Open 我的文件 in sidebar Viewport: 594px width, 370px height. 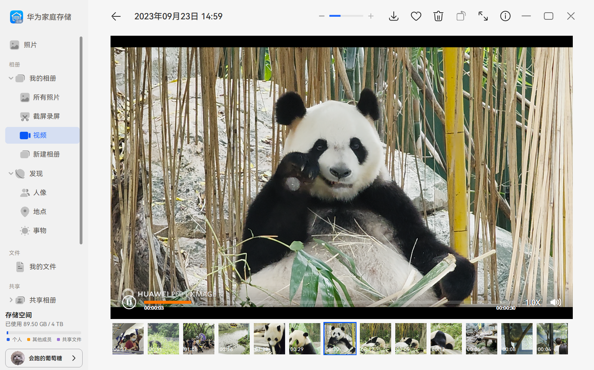[42, 267]
